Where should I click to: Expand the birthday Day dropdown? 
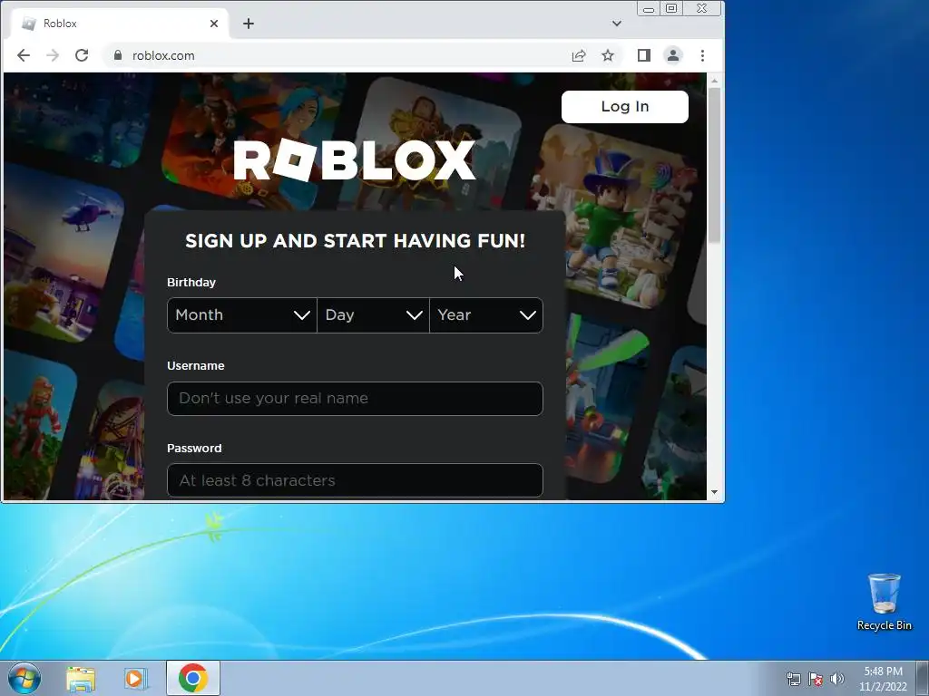tap(373, 315)
